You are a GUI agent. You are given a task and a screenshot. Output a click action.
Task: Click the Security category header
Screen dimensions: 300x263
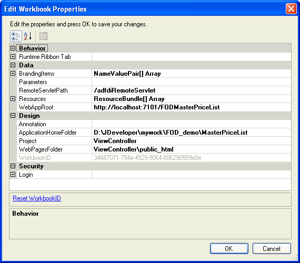(31, 166)
